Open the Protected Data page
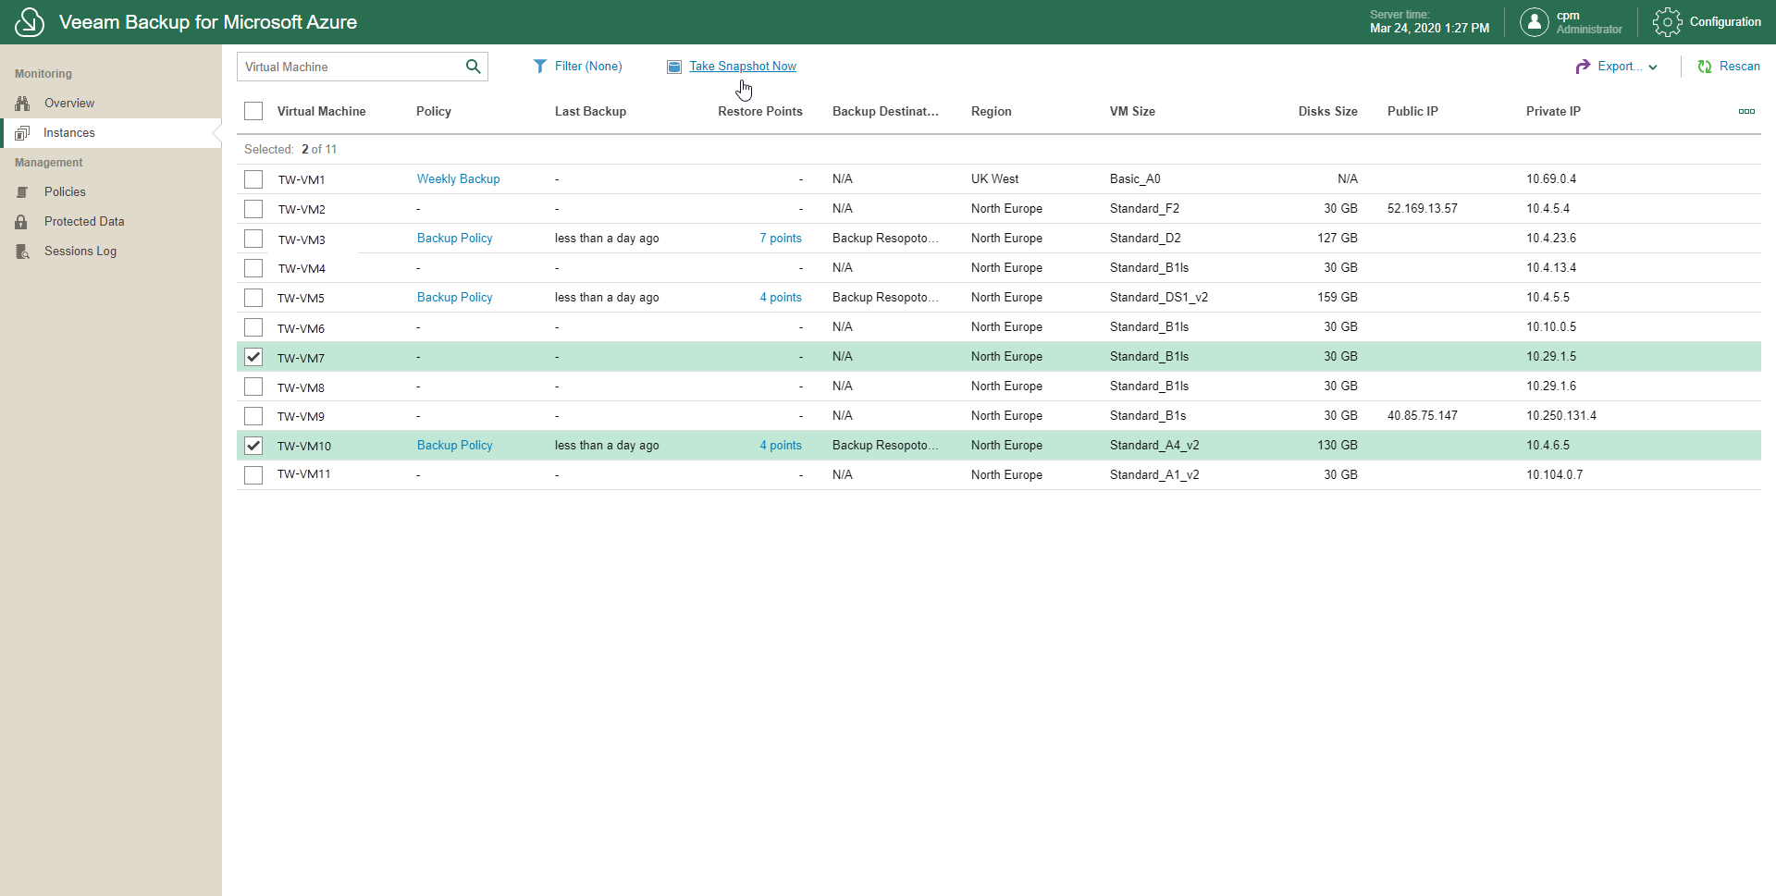The image size is (1776, 896). (84, 222)
